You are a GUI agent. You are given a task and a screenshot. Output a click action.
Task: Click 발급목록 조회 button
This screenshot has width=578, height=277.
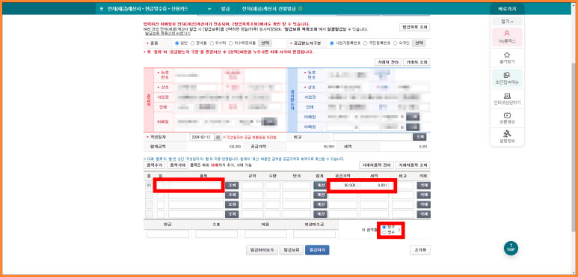[x=414, y=27]
